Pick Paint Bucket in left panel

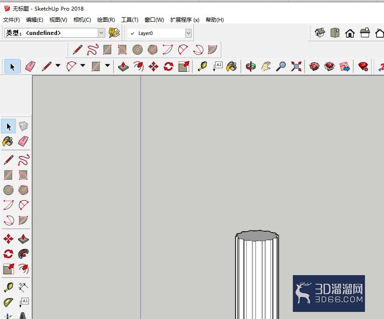tap(8, 141)
